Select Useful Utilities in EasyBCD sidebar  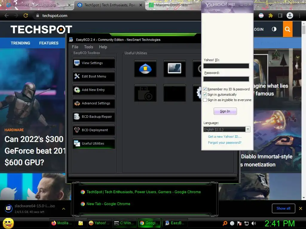94,143
